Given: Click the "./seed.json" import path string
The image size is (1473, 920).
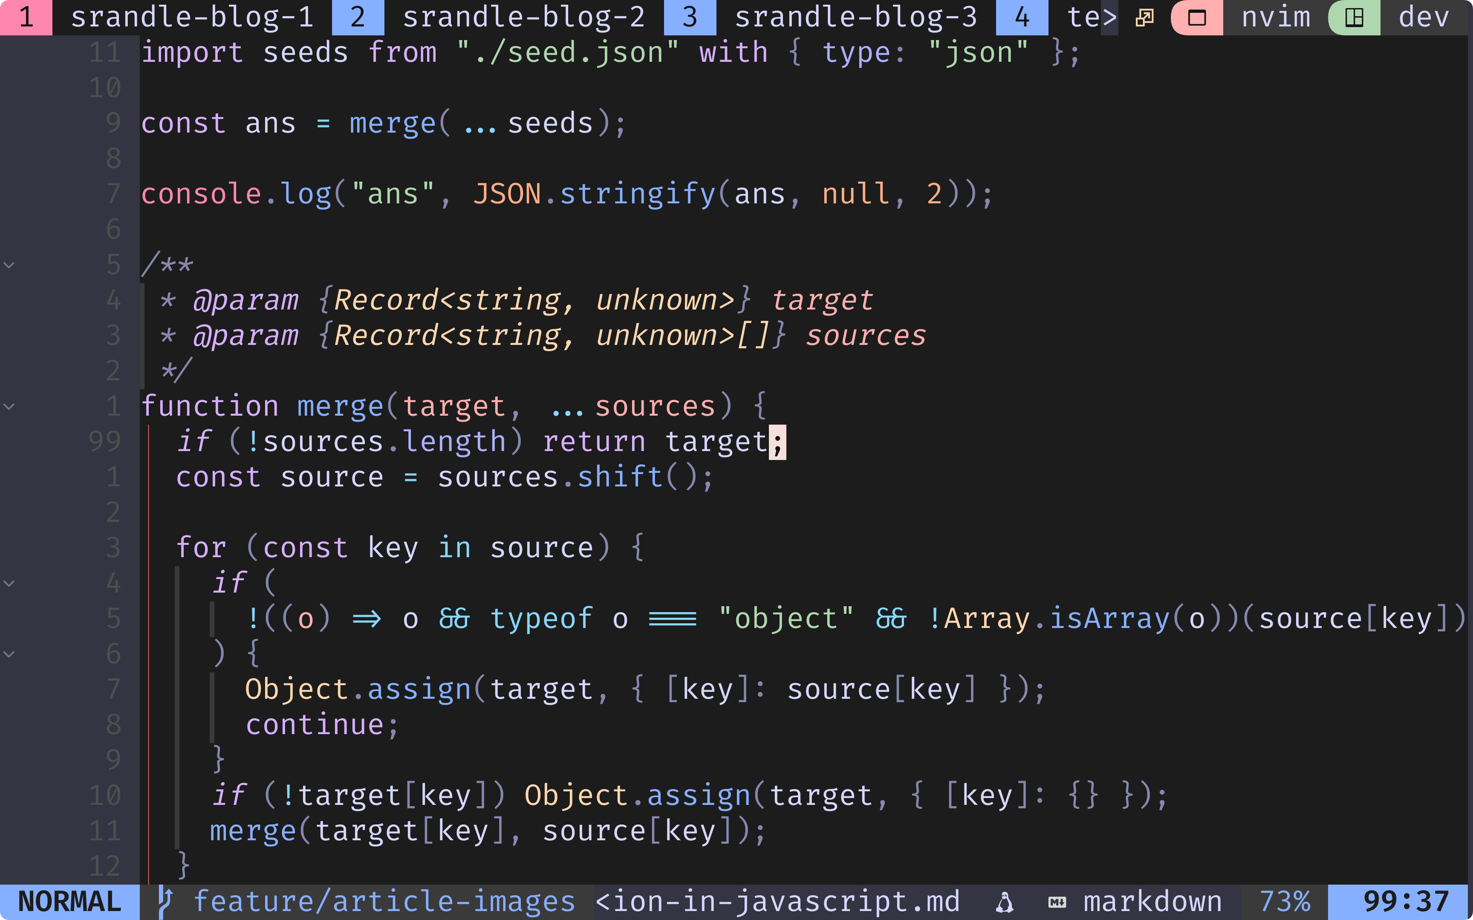Looking at the screenshot, I should [x=568, y=53].
